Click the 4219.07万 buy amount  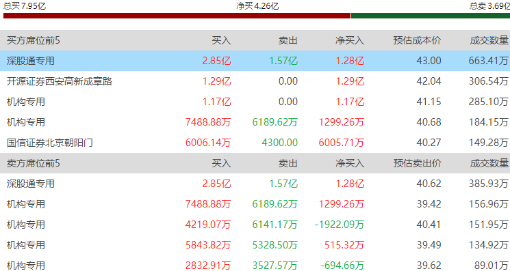(209, 225)
